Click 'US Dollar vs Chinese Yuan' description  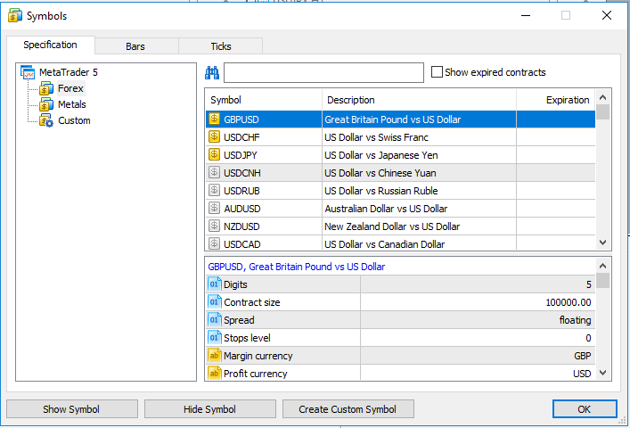click(x=380, y=173)
